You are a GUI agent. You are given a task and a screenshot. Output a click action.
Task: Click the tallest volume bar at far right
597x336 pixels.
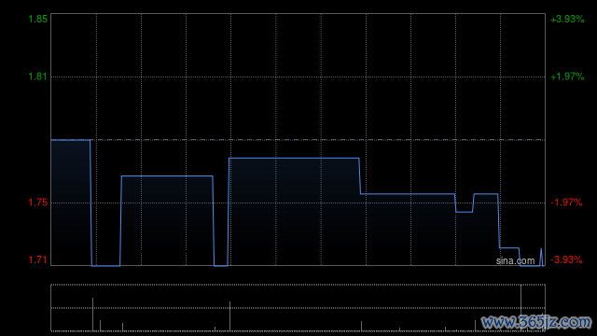point(521,308)
